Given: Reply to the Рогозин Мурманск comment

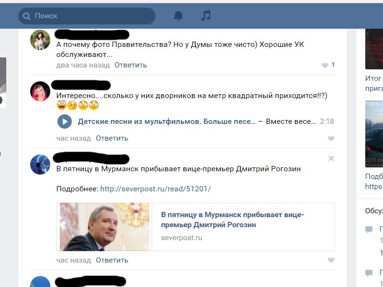Looking at the screenshot, I should [112, 260].
